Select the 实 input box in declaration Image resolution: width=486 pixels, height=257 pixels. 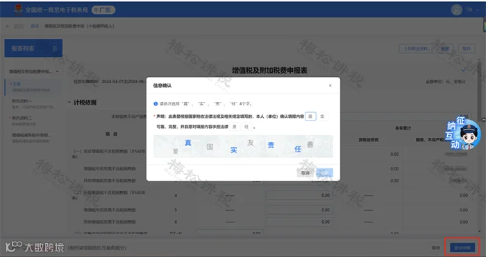coord(322,116)
